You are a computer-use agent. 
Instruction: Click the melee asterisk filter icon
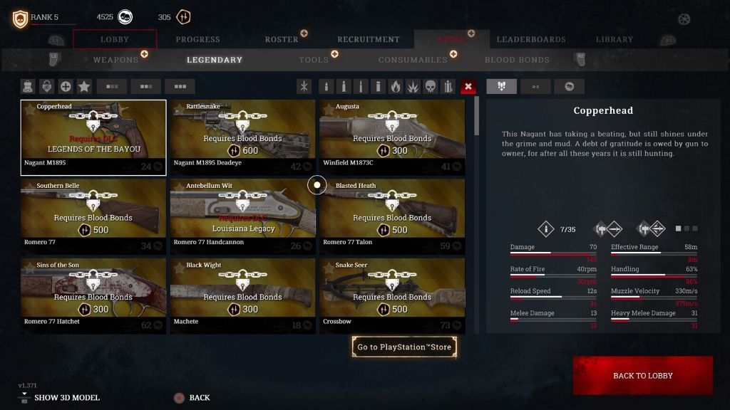(304, 86)
